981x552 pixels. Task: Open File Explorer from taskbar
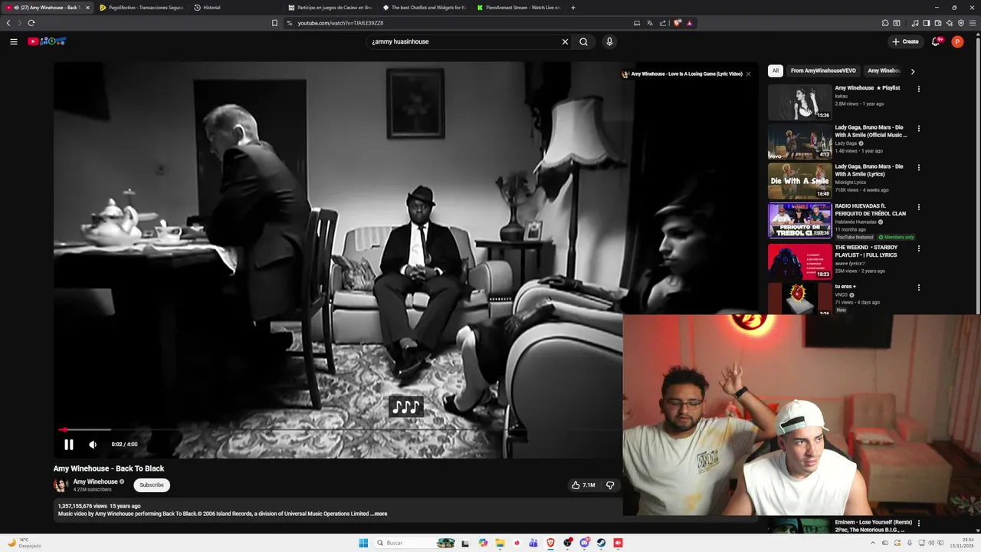[500, 543]
